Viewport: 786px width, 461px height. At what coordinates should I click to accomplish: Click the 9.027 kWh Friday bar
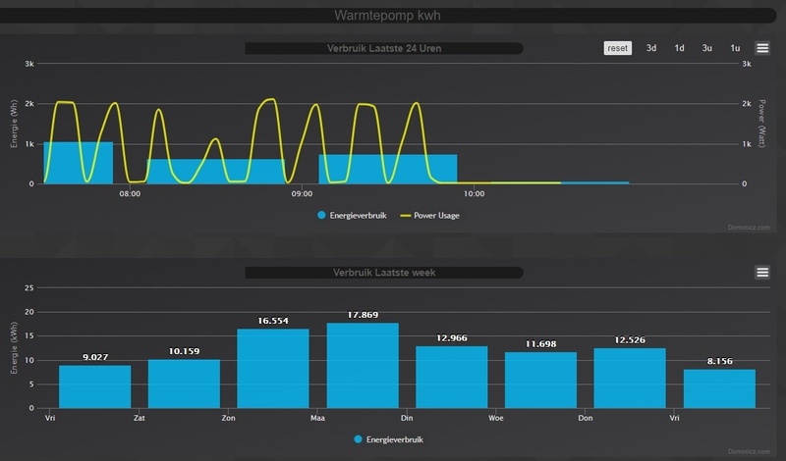click(x=94, y=386)
